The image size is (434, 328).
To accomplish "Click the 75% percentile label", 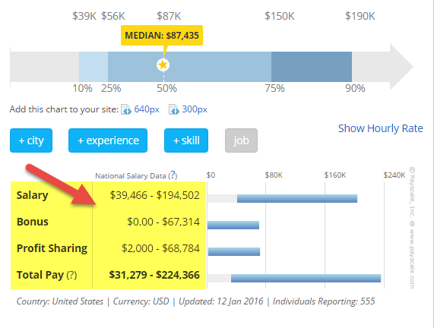I will click(274, 89).
